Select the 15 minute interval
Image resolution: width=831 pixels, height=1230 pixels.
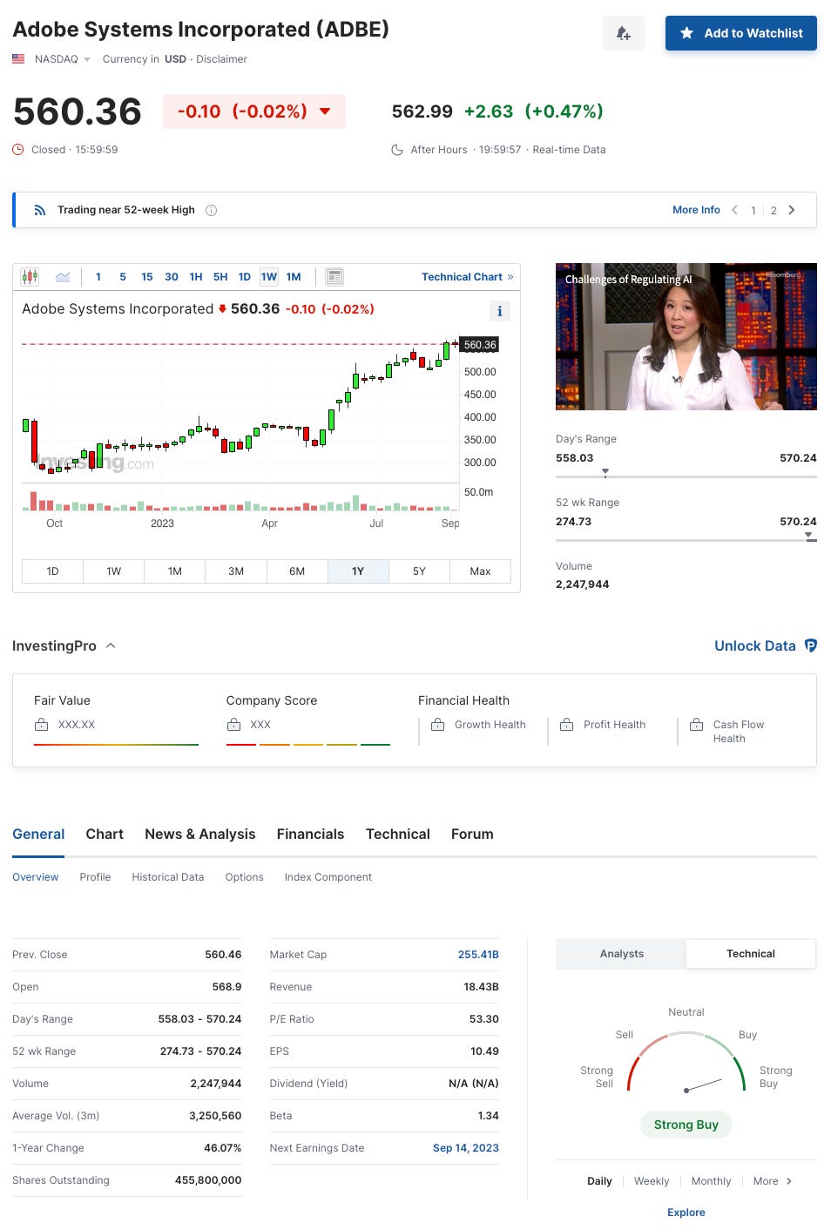[x=147, y=277]
